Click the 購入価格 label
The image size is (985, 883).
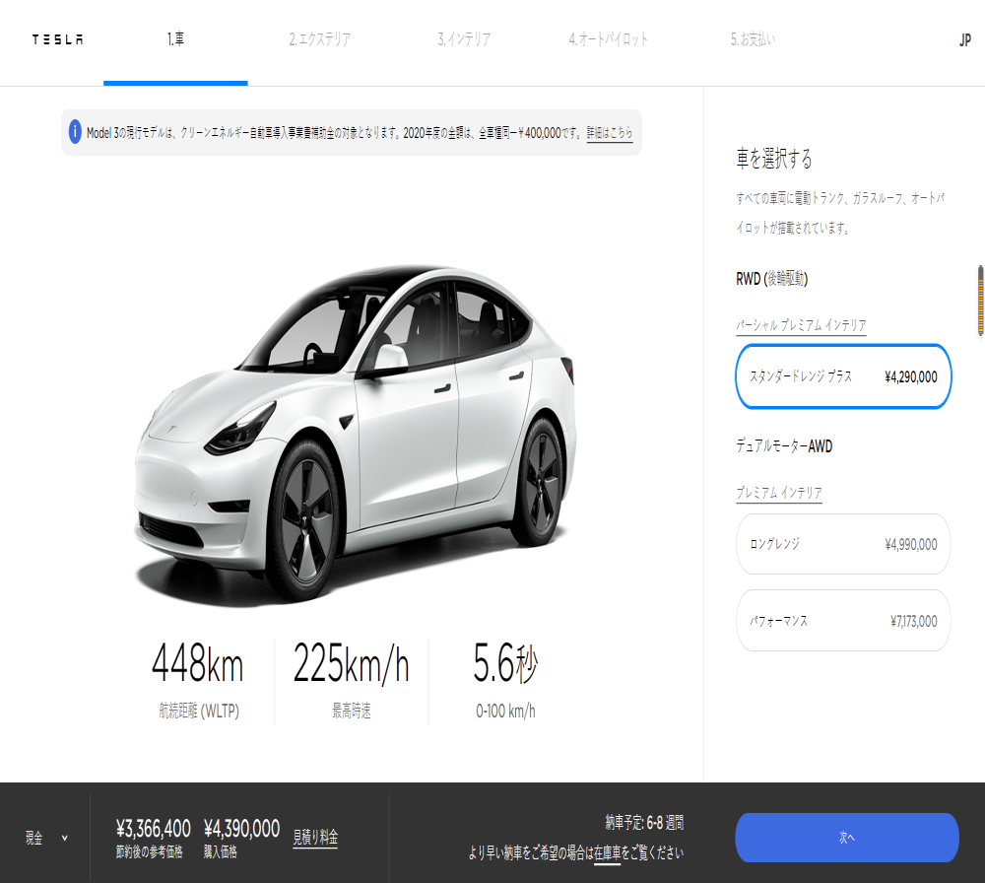[221, 851]
